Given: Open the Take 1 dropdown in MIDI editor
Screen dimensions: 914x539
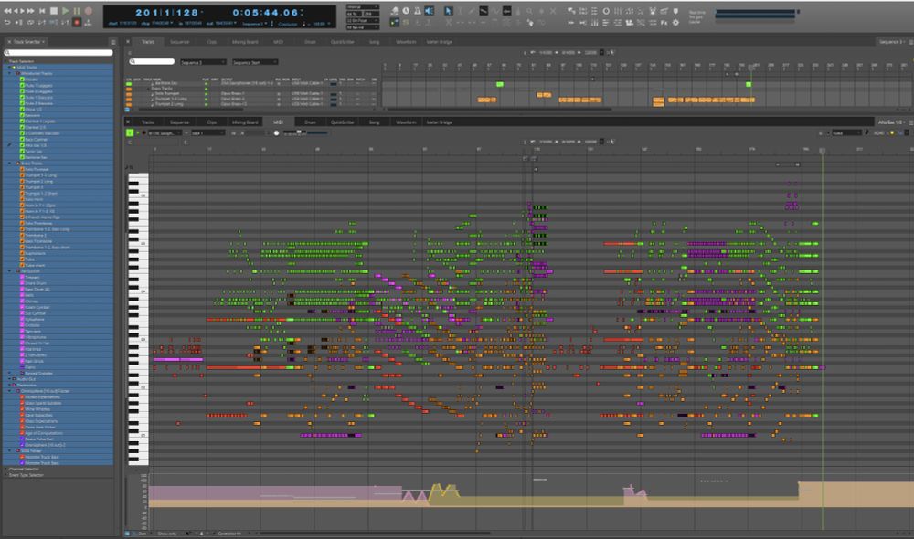Looking at the screenshot, I should tap(207, 132).
